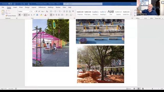Select the orange plaza with trees photo

(x=101, y=64)
